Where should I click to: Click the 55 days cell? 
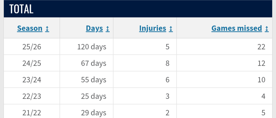[x=86, y=79]
